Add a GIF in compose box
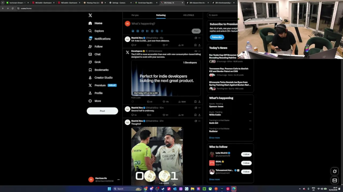 click(x=137, y=31)
